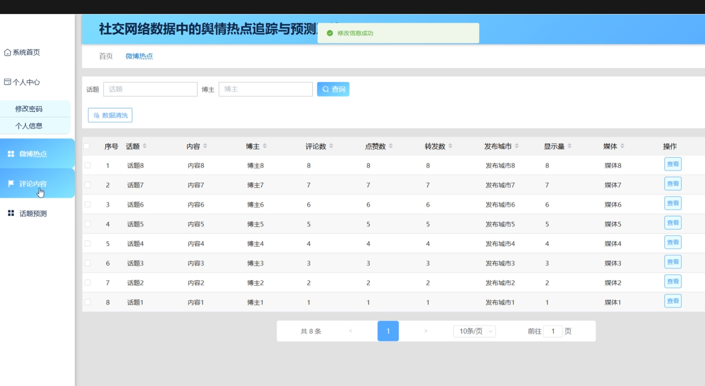The height and width of the screenshot is (386, 705).
Task: Go to previous page arrow
Action: 351,331
